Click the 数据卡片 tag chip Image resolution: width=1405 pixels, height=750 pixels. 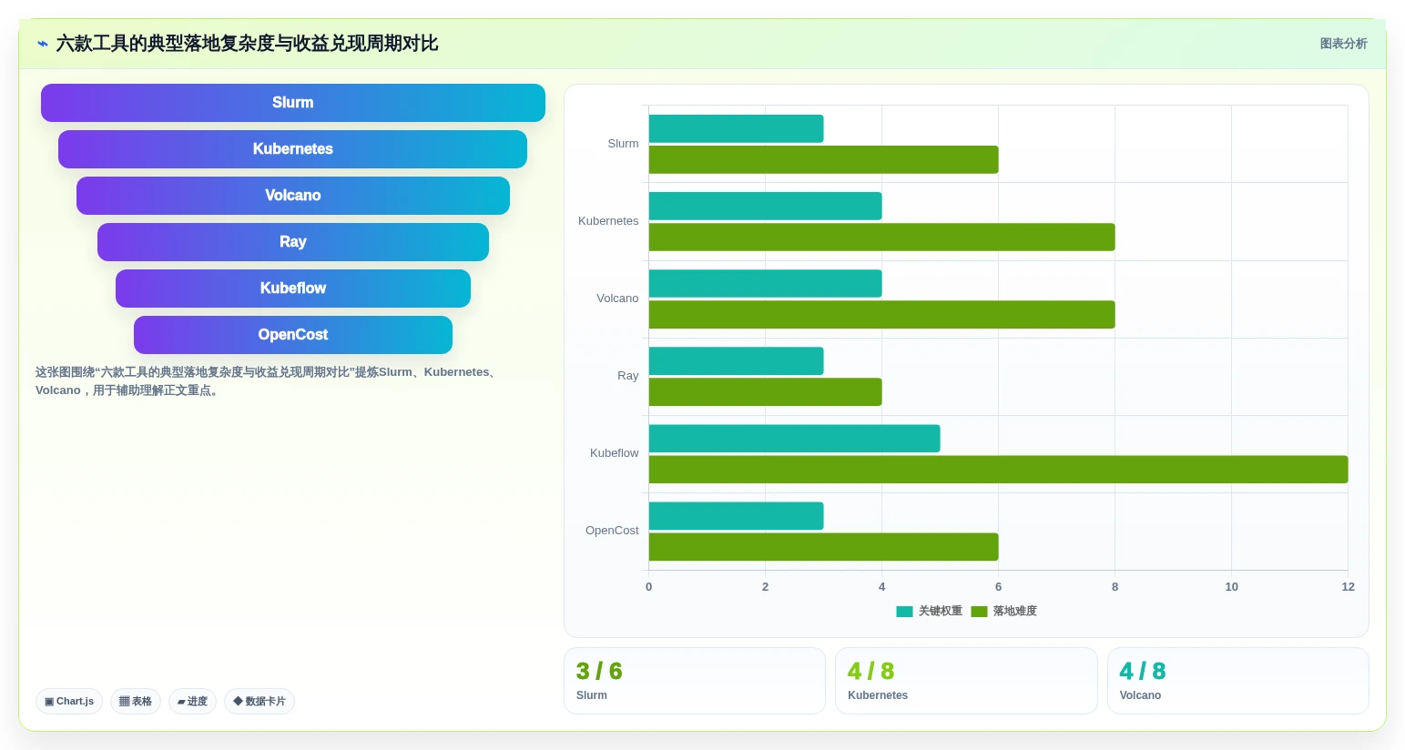tap(260, 702)
